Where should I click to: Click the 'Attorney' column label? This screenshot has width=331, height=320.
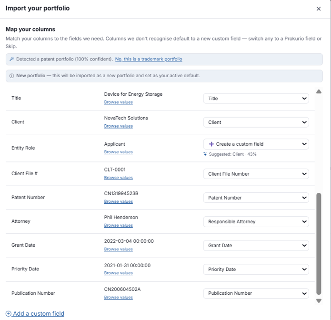tap(21, 221)
